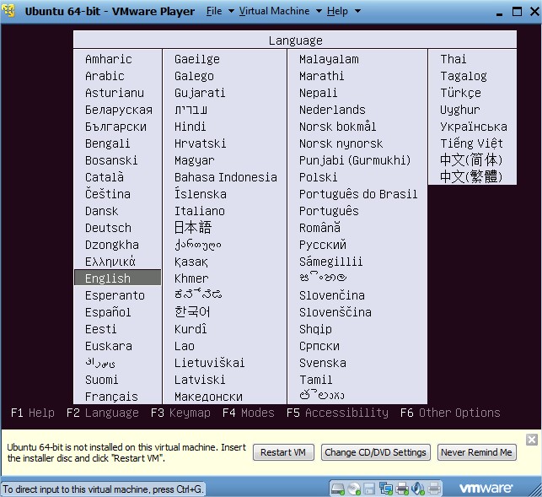Image resolution: width=542 pixels, height=497 pixels.
Task: Select F4 Modes option
Action: click(248, 413)
